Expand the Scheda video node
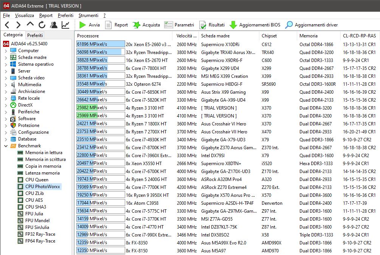This screenshot has width=380, height=255. (x=6, y=78)
